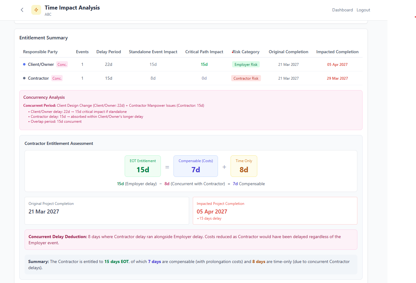Open the Dashboard link

click(342, 10)
